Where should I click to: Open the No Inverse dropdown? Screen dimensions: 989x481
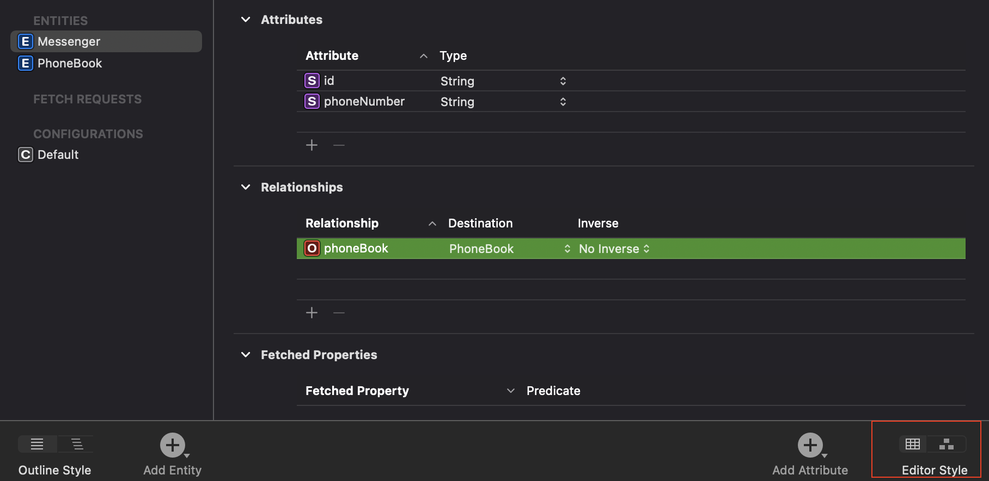coord(614,249)
